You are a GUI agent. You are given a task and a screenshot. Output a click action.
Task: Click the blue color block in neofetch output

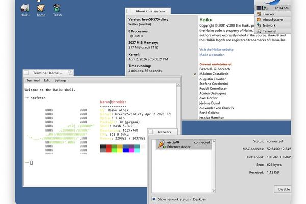click(x=125, y=150)
